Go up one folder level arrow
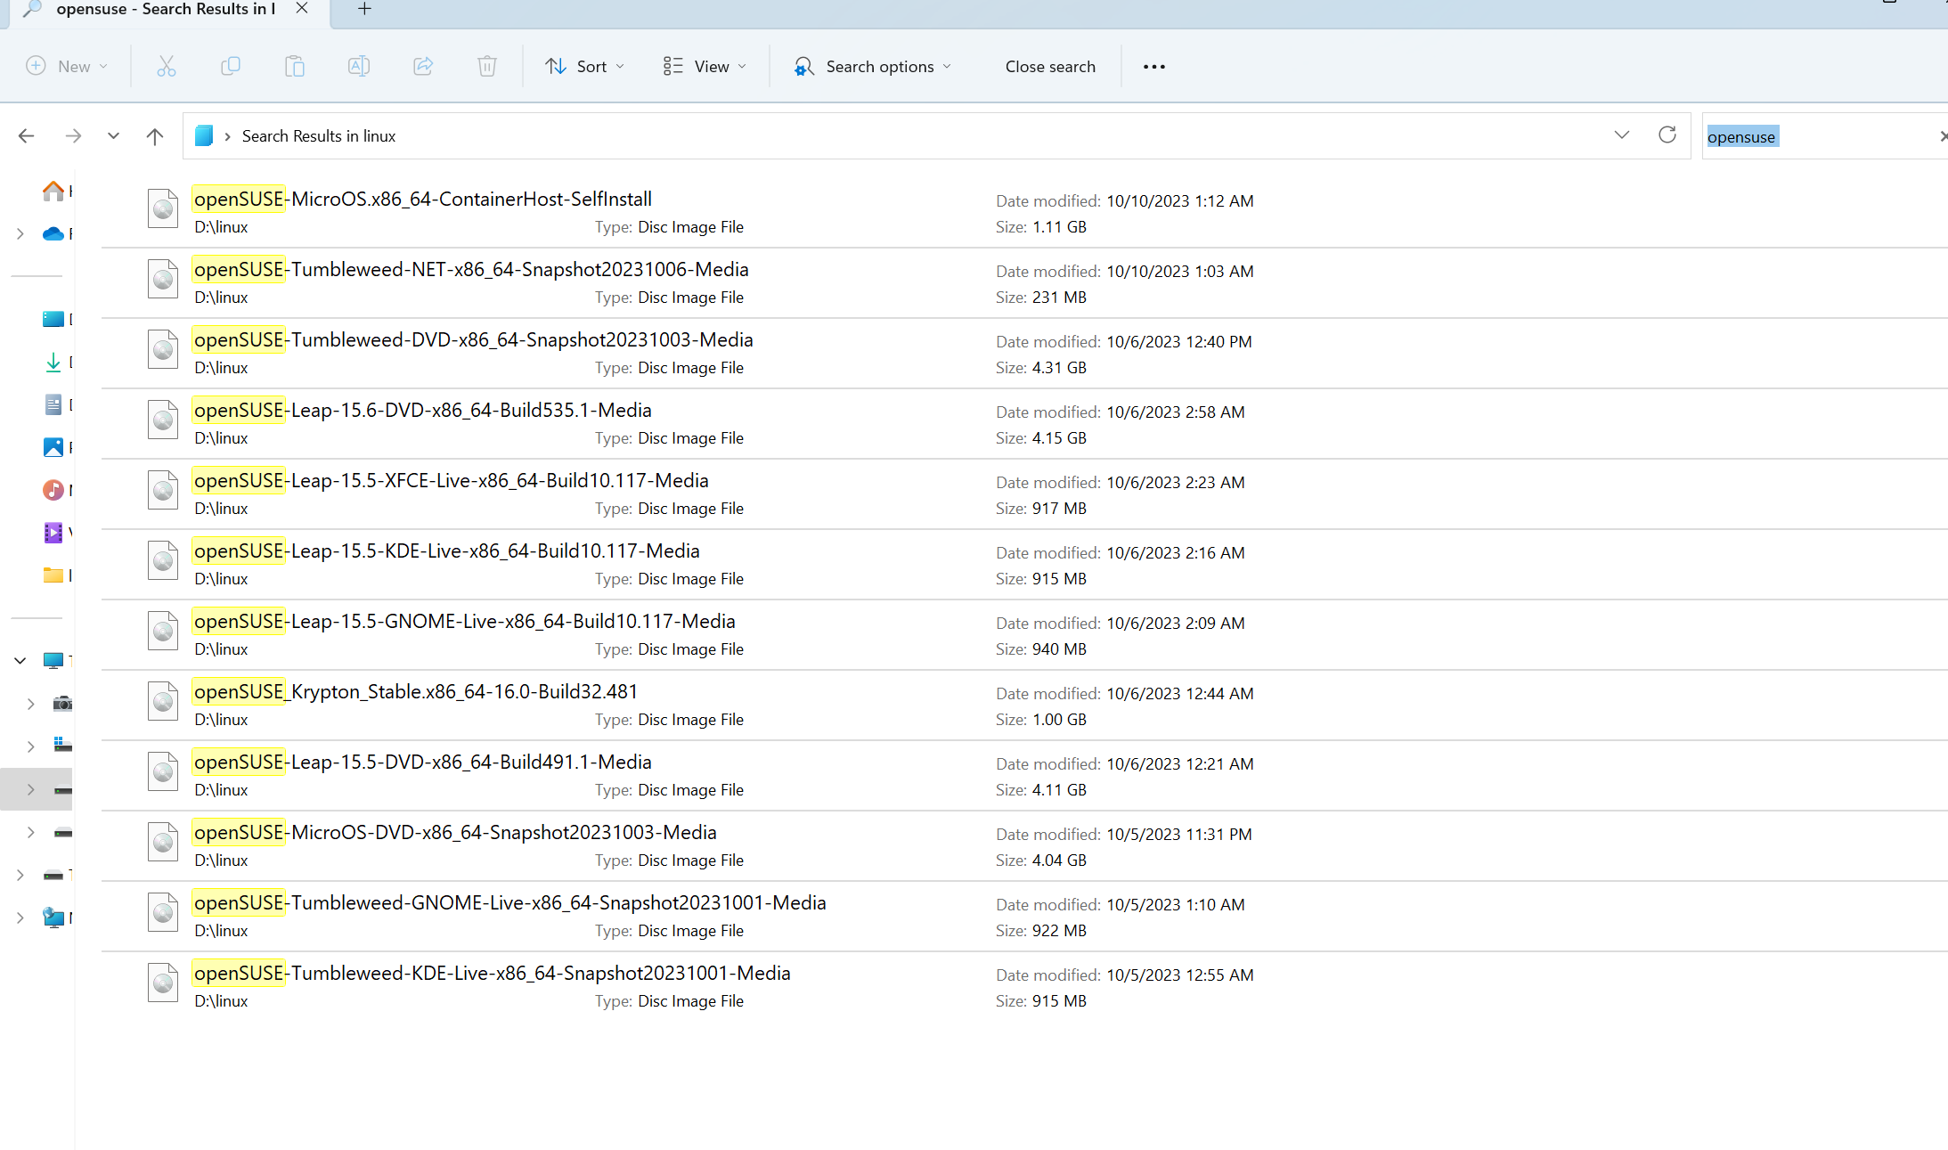Viewport: 1948px width, 1150px height. click(155, 136)
